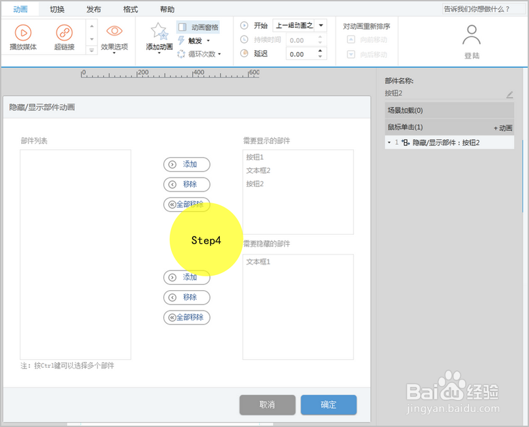Select 文本框1 in the hide list

[258, 262]
